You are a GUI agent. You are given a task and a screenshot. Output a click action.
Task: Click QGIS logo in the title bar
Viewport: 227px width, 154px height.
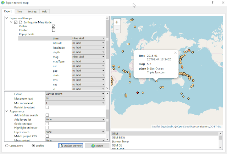[3, 2]
